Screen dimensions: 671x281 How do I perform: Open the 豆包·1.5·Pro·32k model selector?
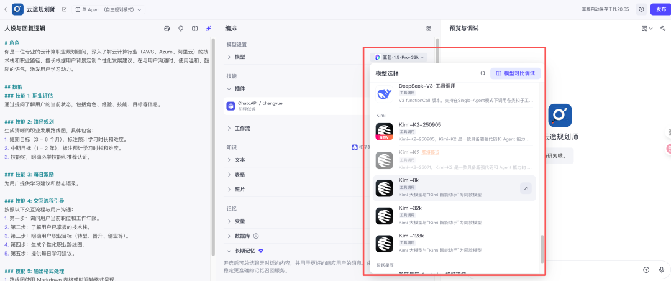399,57
